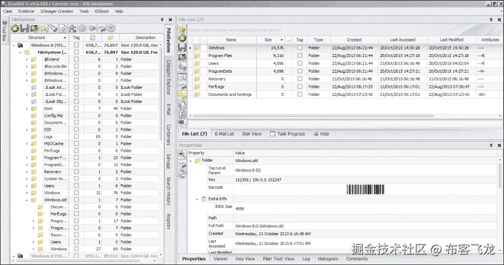Viewport: 504px width, 265px height.
Task: Click the clock icon in FileSystem toolbar
Action: [111, 28]
